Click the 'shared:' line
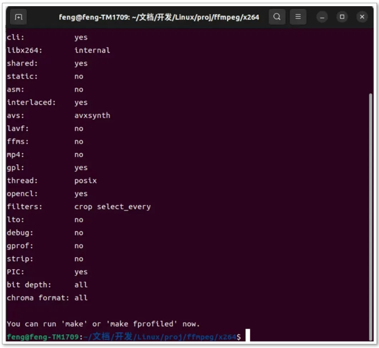 pyautogui.click(x=47, y=64)
